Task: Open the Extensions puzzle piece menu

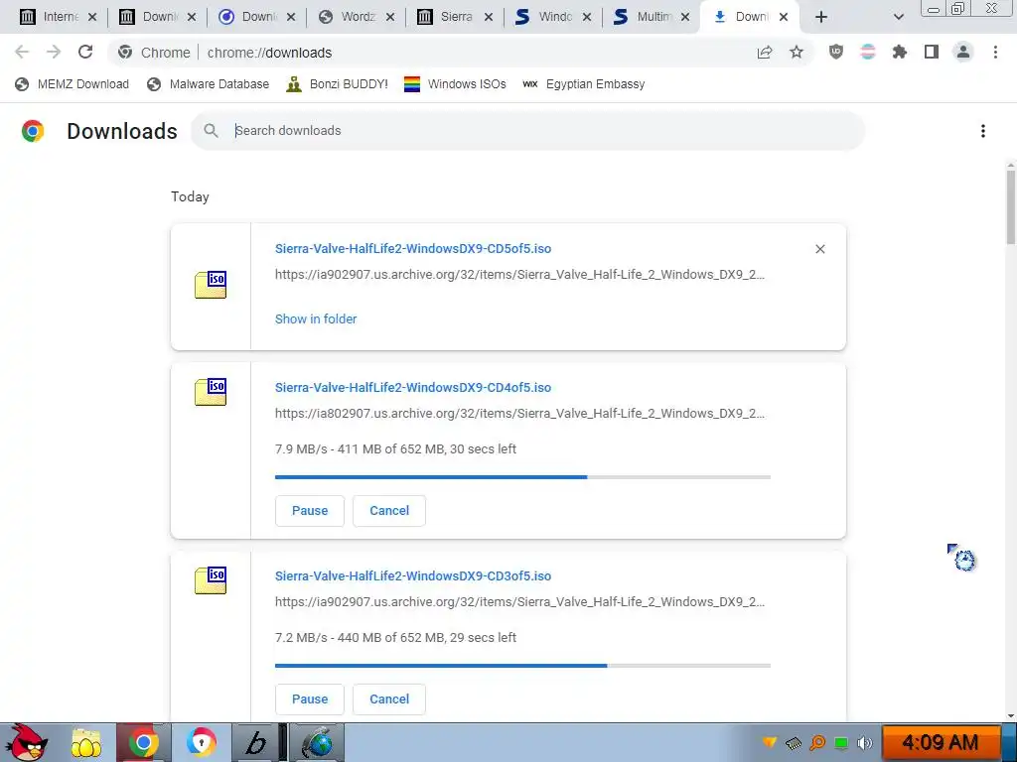Action: point(900,52)
